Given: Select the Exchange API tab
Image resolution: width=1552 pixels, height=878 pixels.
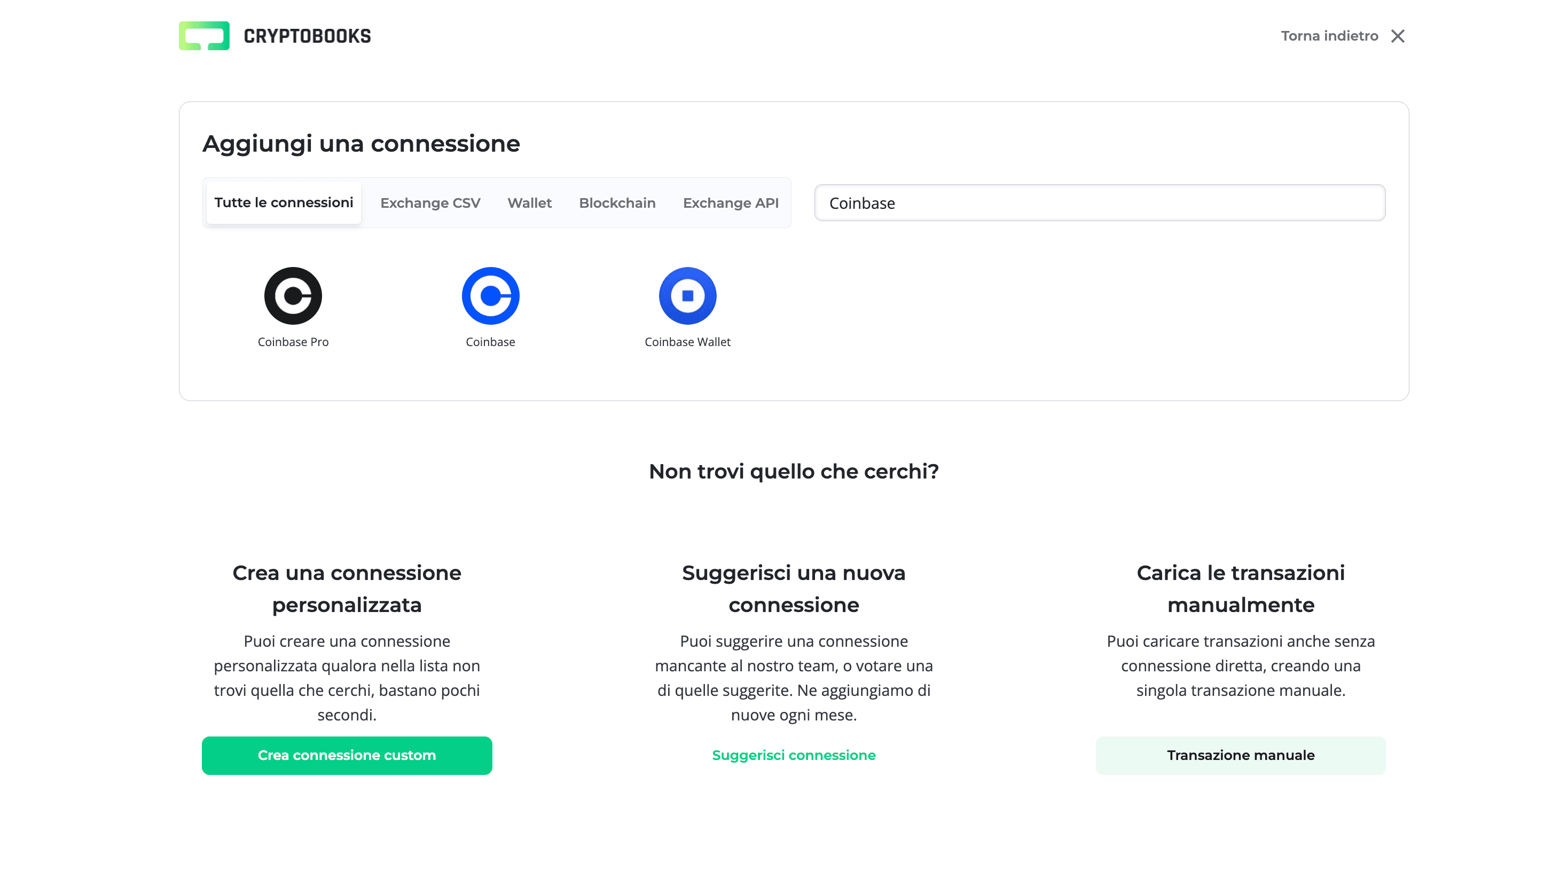Looking at the screenshot, I should point(731,202).
